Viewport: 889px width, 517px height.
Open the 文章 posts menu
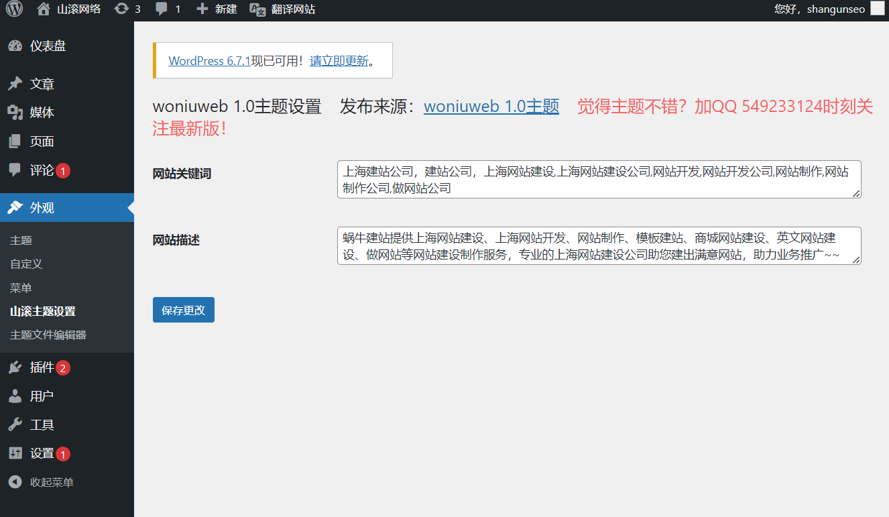[x=42, y=84]
